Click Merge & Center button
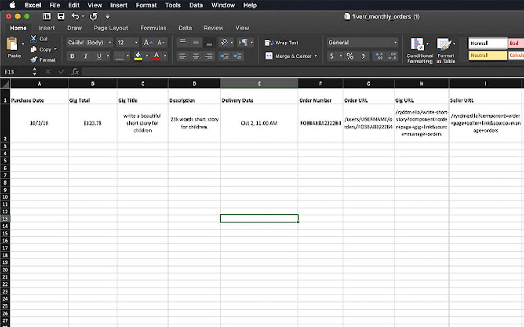 (288, 56)
